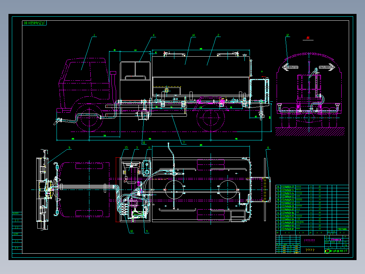Image resolution: width=365 pixels, height=274 pixels.
Task: Select row 14 in the parts list table
Action: pos(312,187)
